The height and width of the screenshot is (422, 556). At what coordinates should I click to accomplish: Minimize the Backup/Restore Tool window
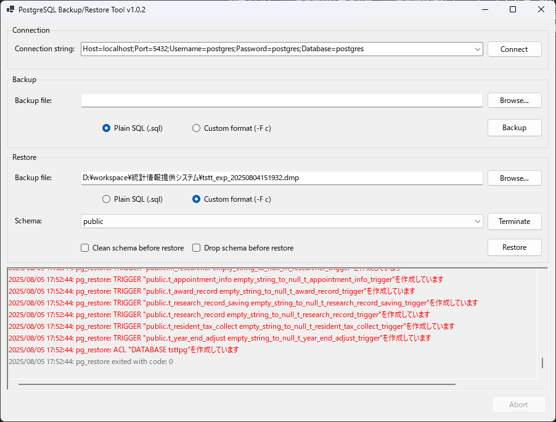click(x=485, y=10)
